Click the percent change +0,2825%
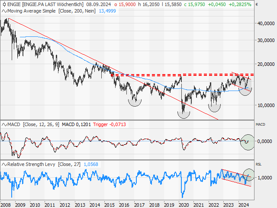This screenshot has width=277, height=208. [x=240, y=4]
